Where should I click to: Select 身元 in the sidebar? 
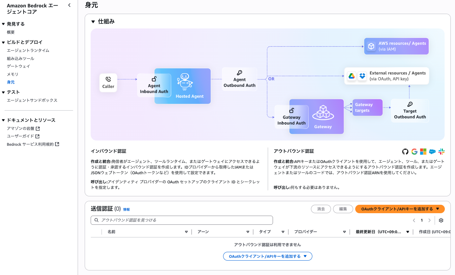11,82
